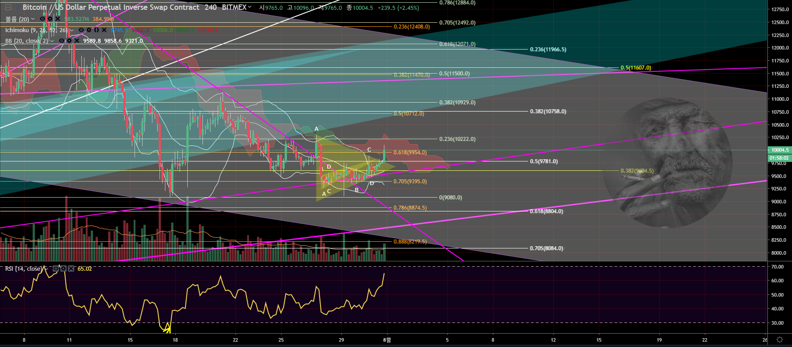Select the 볼륨 (20) indicator label

(x=17, y=19)
